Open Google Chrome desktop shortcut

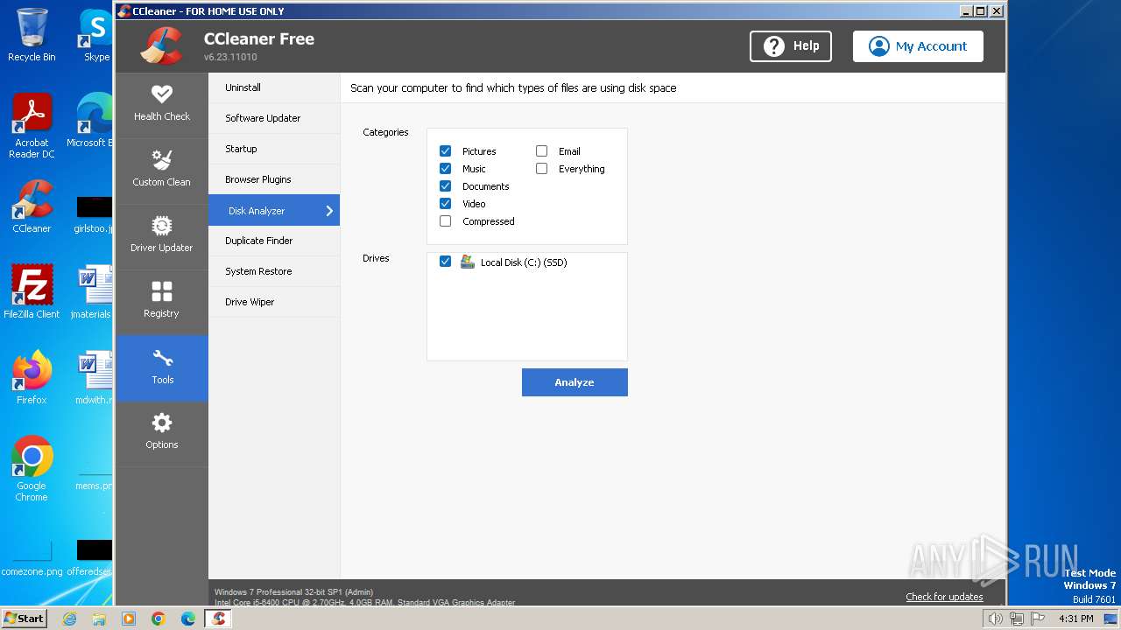(32, 468)
